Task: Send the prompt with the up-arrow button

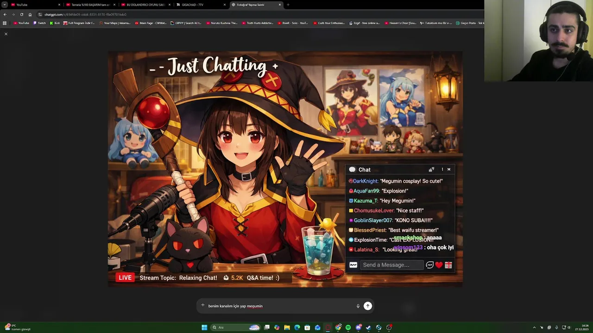Action: point(367,306)
